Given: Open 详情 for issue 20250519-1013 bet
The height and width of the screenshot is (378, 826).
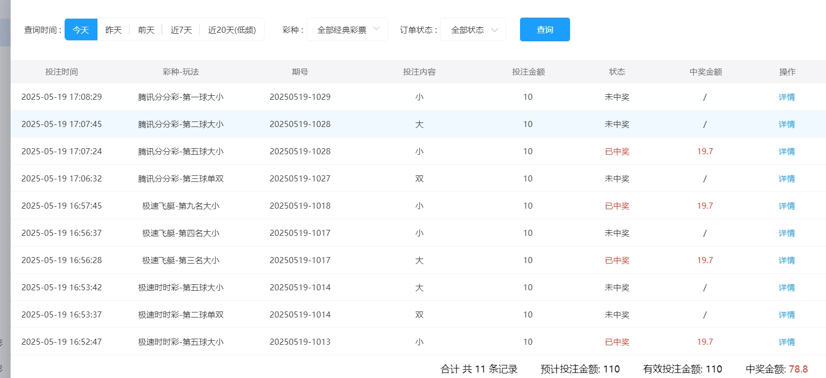Looking at the screenshot, I should [x=787, y=342].
